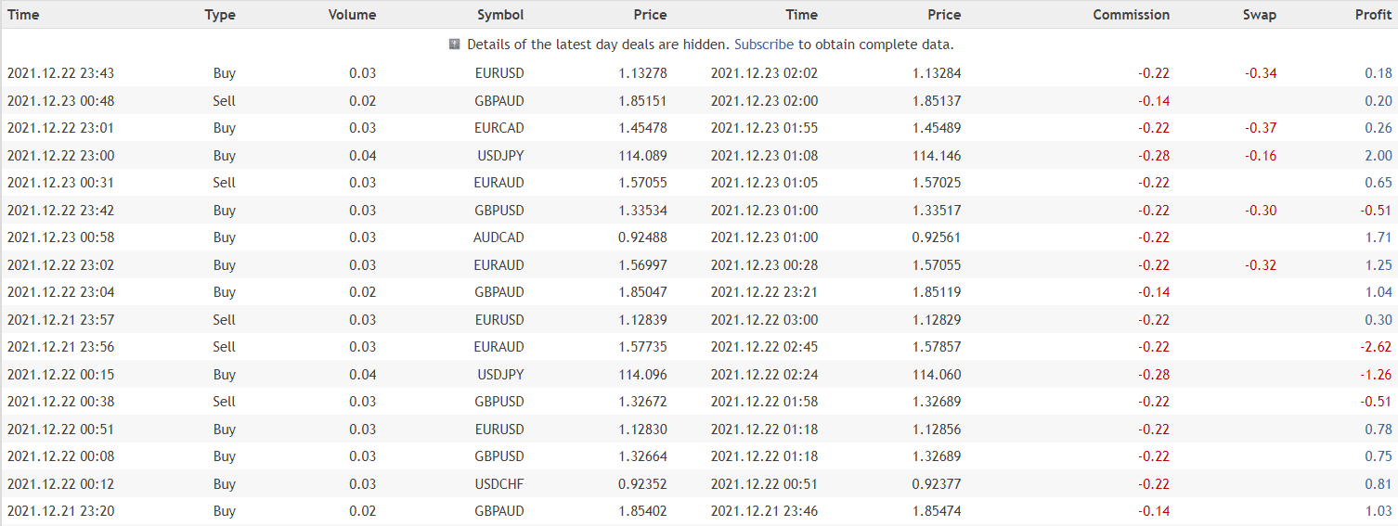Sort deals by Volume column header
Image resolution: width=1398 pixels, height=526 pixels.
[352, 15]
